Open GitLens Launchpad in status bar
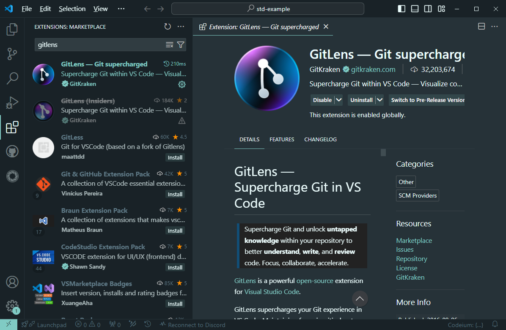The height and width of the screenshot is (330, 506). [x=44, y=325]
